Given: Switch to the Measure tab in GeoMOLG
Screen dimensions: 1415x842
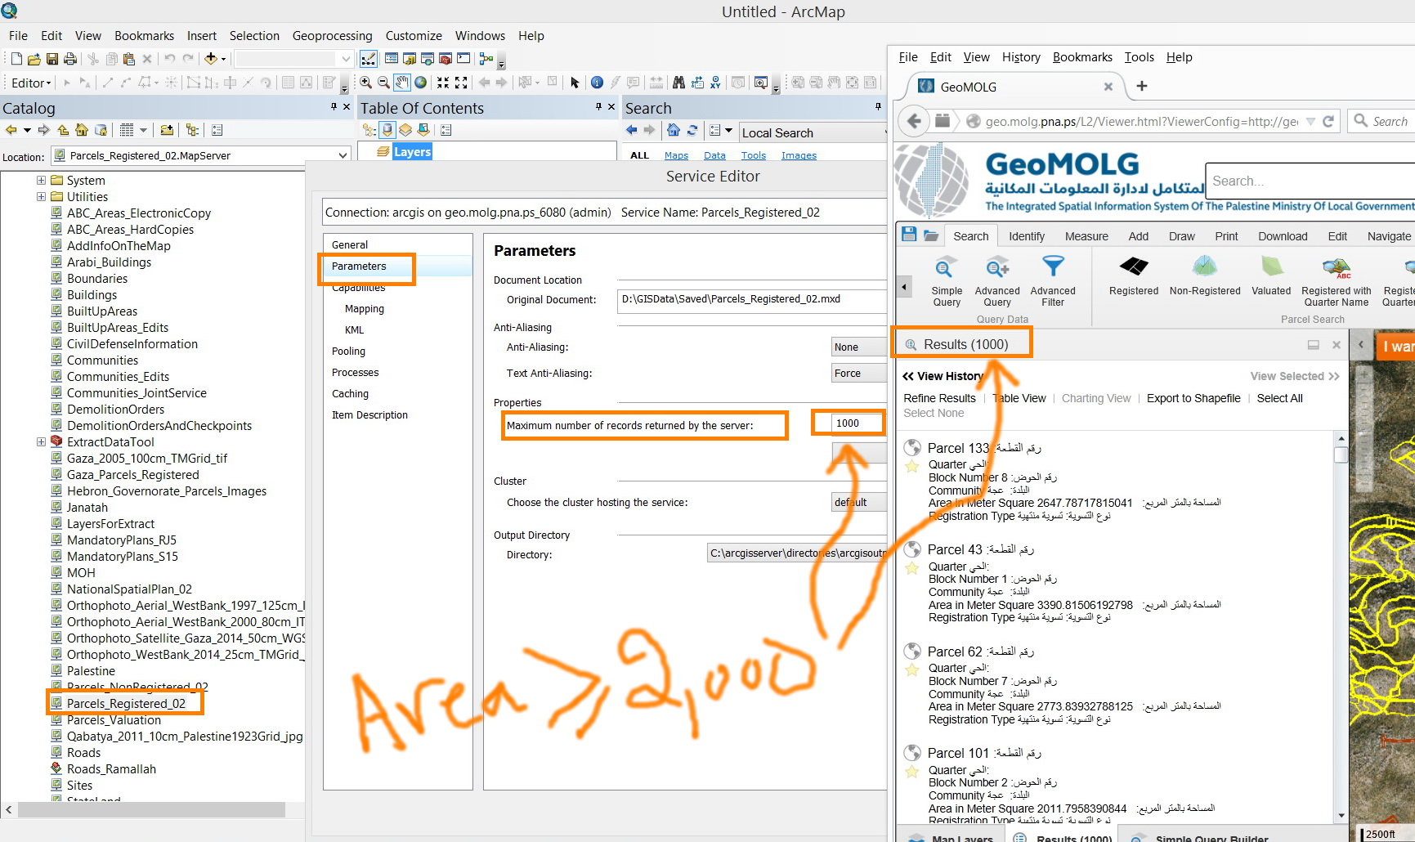Looking at the screenshot, I should (1086, 236).
